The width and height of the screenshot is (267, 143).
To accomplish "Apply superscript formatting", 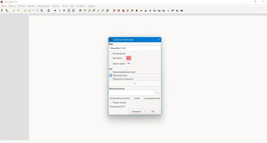I will (173, 11).
